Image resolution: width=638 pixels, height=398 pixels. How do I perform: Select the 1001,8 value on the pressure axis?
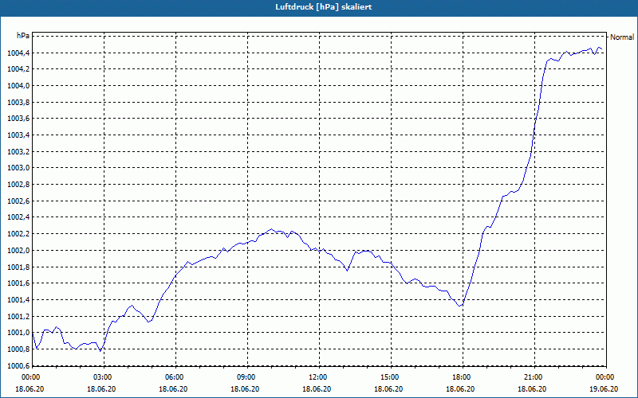point(18,267)
